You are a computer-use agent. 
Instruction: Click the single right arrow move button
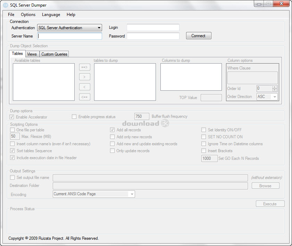click(x=84, y=77)
